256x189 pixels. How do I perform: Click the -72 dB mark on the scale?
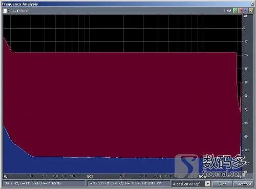[246, 110]
